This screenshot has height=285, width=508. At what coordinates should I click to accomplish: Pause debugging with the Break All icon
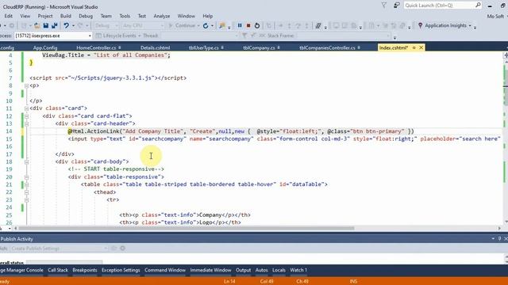(x=240, y=25)
